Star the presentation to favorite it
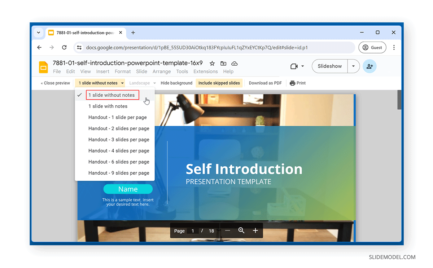This screenshot has height=268, width=433. tap(212, 63)
